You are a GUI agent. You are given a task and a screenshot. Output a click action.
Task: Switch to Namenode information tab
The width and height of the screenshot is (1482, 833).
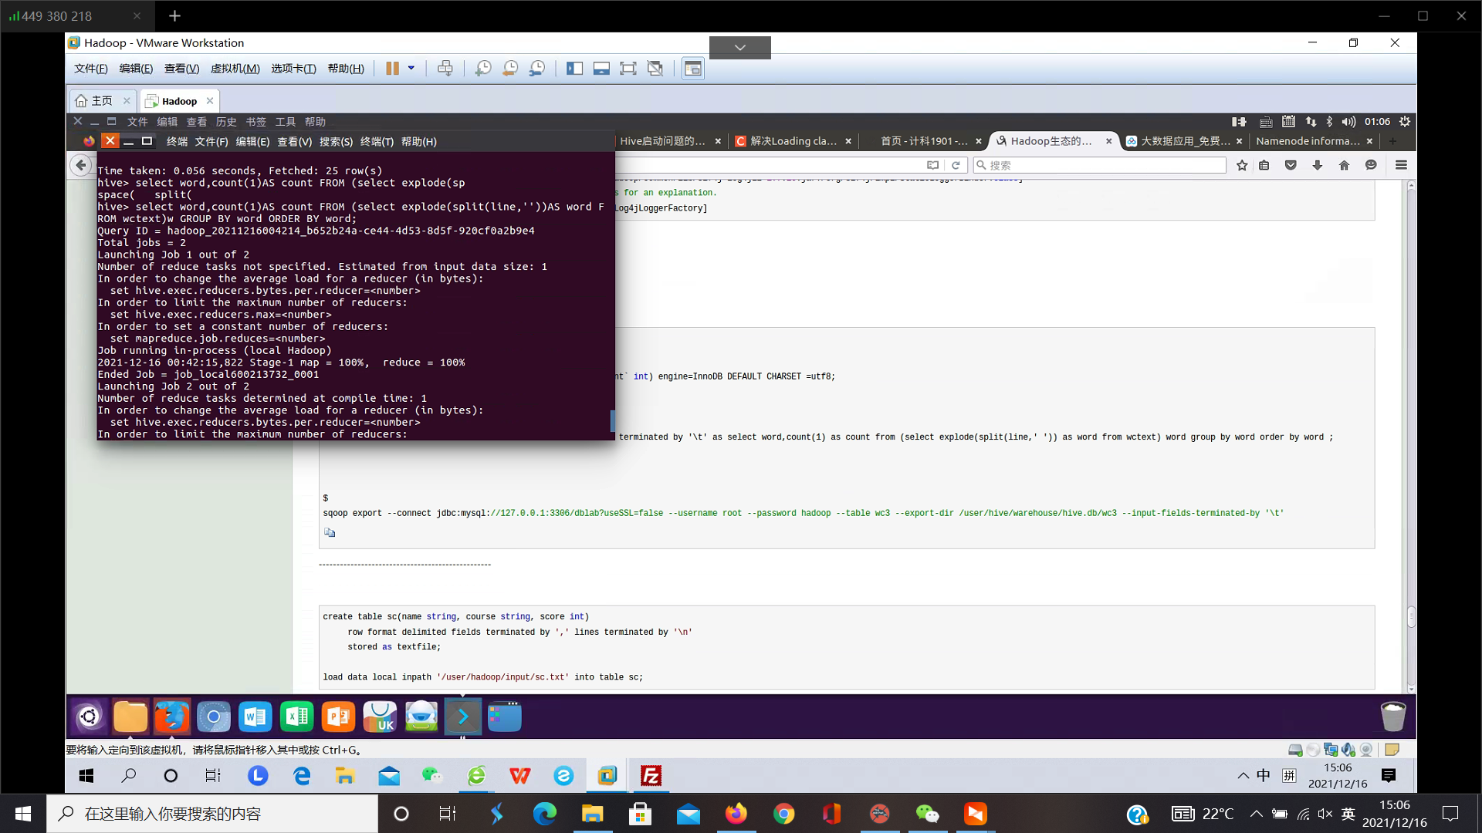click(x=1307, y=141)
